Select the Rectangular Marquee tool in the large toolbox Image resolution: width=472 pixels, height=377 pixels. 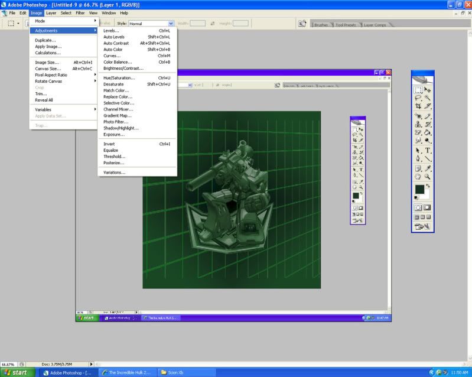tap(418, 90)
